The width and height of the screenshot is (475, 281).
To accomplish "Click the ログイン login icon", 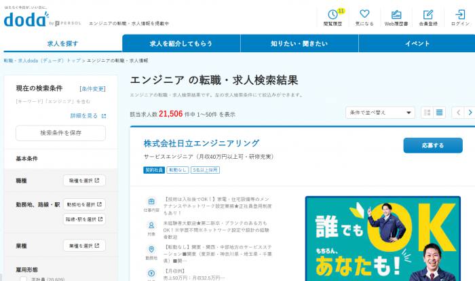I will (460, 14).
